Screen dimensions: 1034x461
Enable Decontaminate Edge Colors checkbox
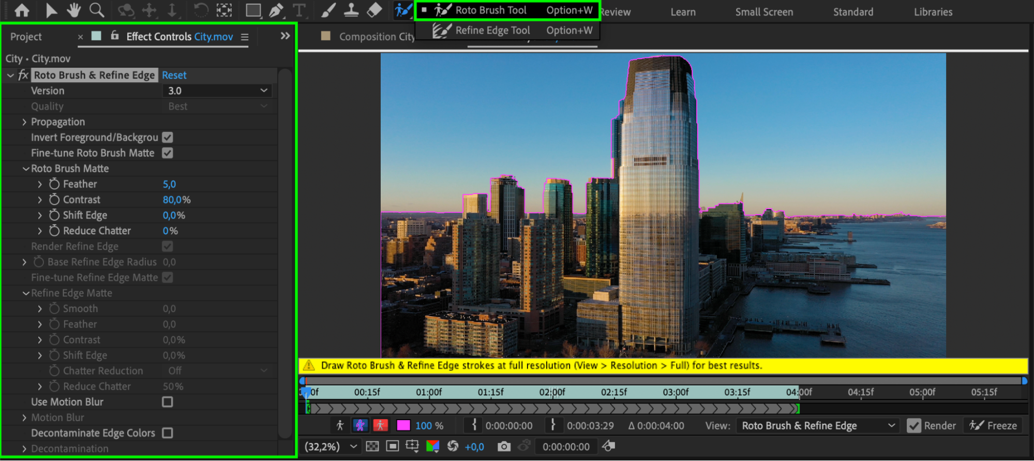(168, 433)
